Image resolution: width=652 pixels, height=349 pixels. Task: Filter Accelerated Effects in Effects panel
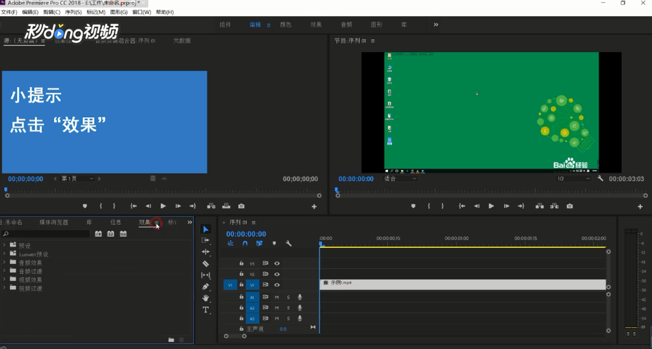tap(98, 234)
